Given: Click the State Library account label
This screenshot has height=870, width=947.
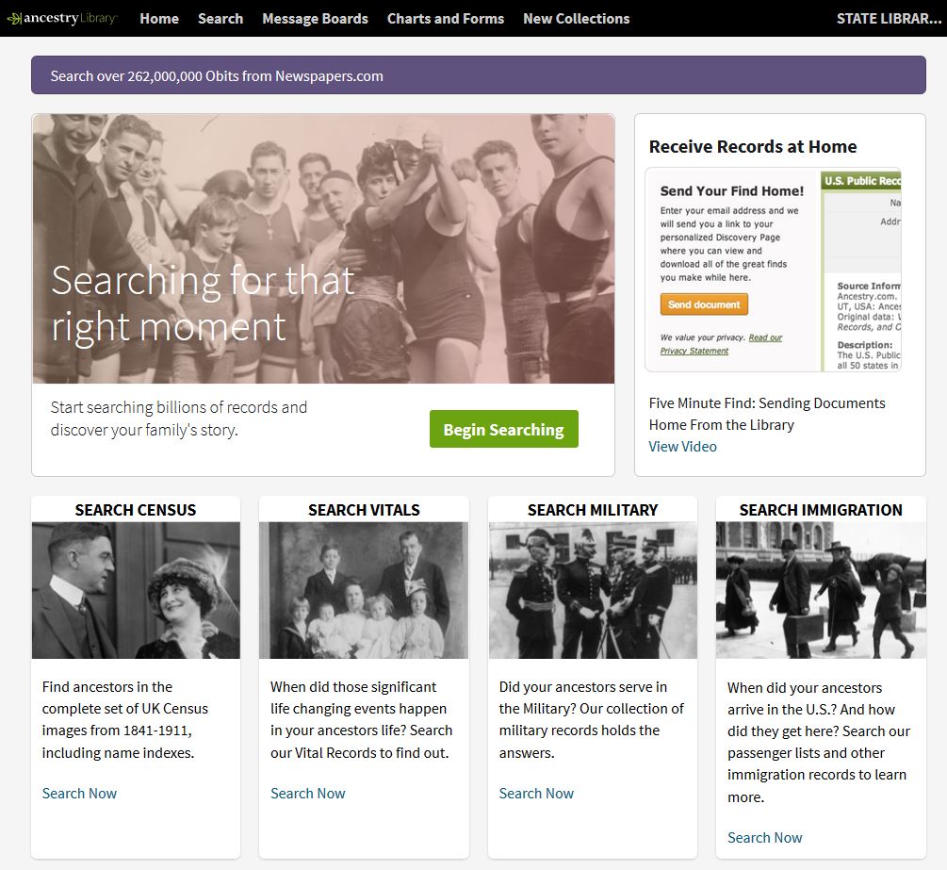Looking at the screenshot, I should pos(888,19).
